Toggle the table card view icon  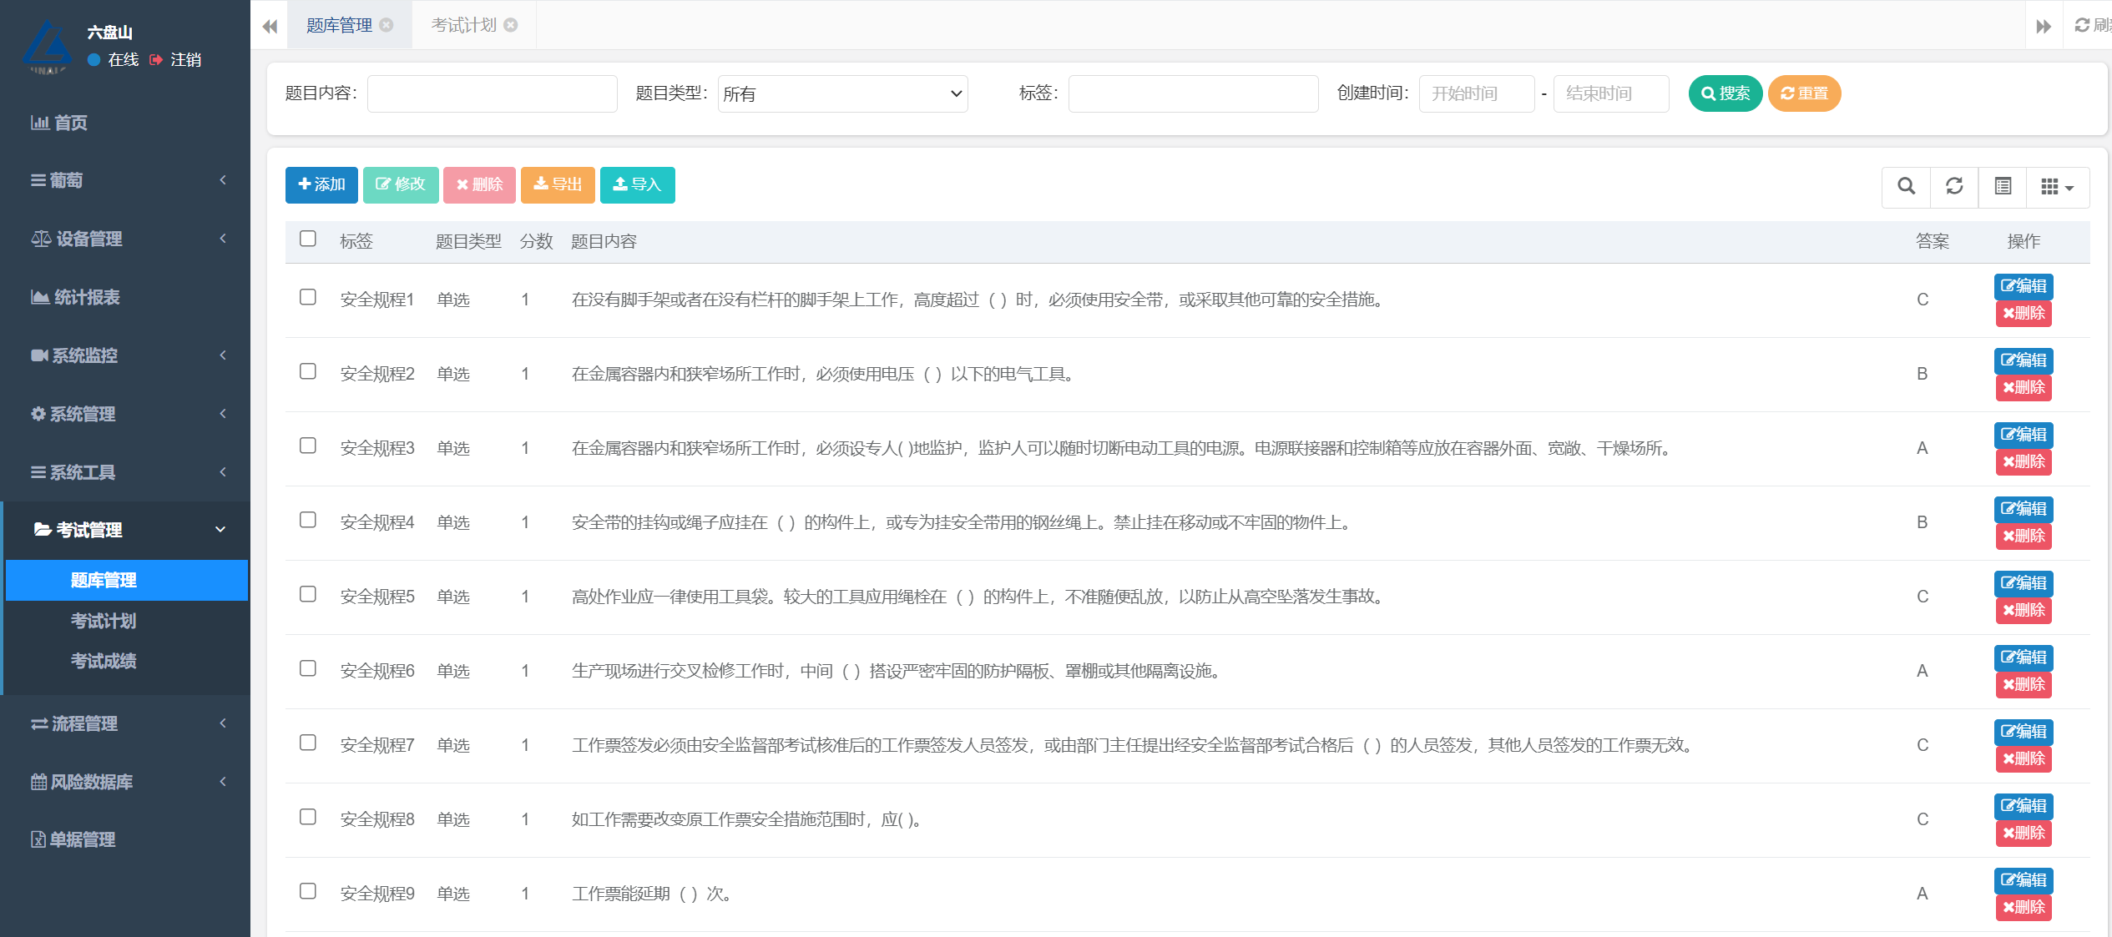(x=2003, y=186)
